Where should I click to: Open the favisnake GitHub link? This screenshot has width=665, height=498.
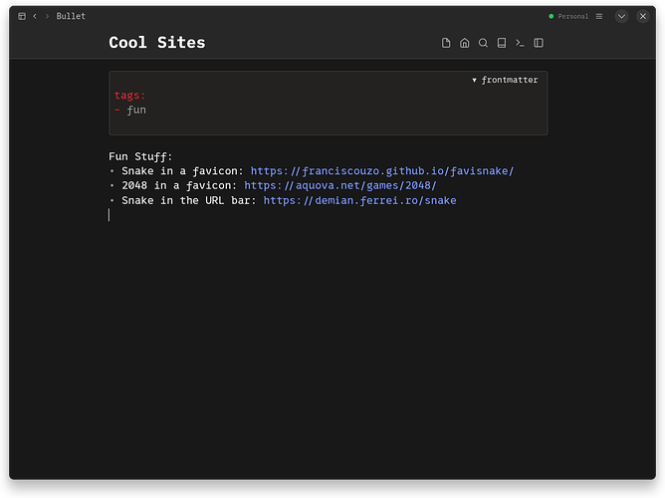(x=382, y=171)
